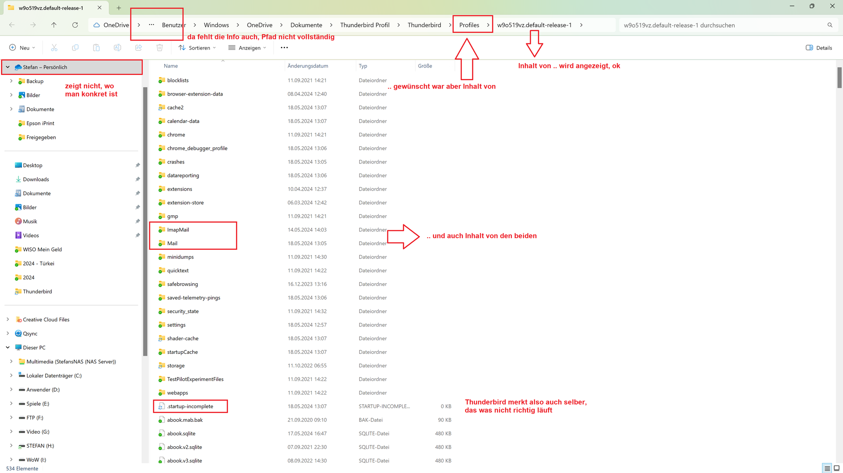Click the Delete trash icon
The width and height of the screenshot is (843, 473).
pos(159,48)
